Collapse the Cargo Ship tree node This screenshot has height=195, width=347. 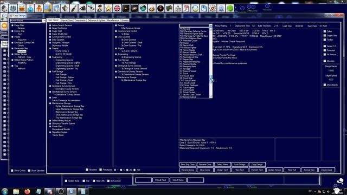point(12,25)
